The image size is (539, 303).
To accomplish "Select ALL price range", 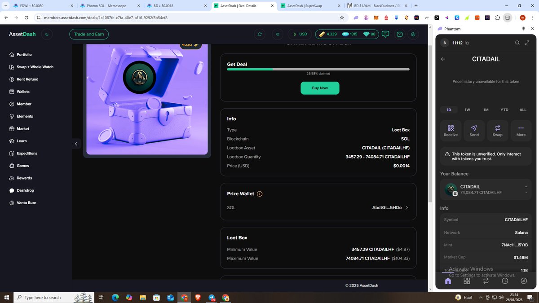I will point(523,110).
